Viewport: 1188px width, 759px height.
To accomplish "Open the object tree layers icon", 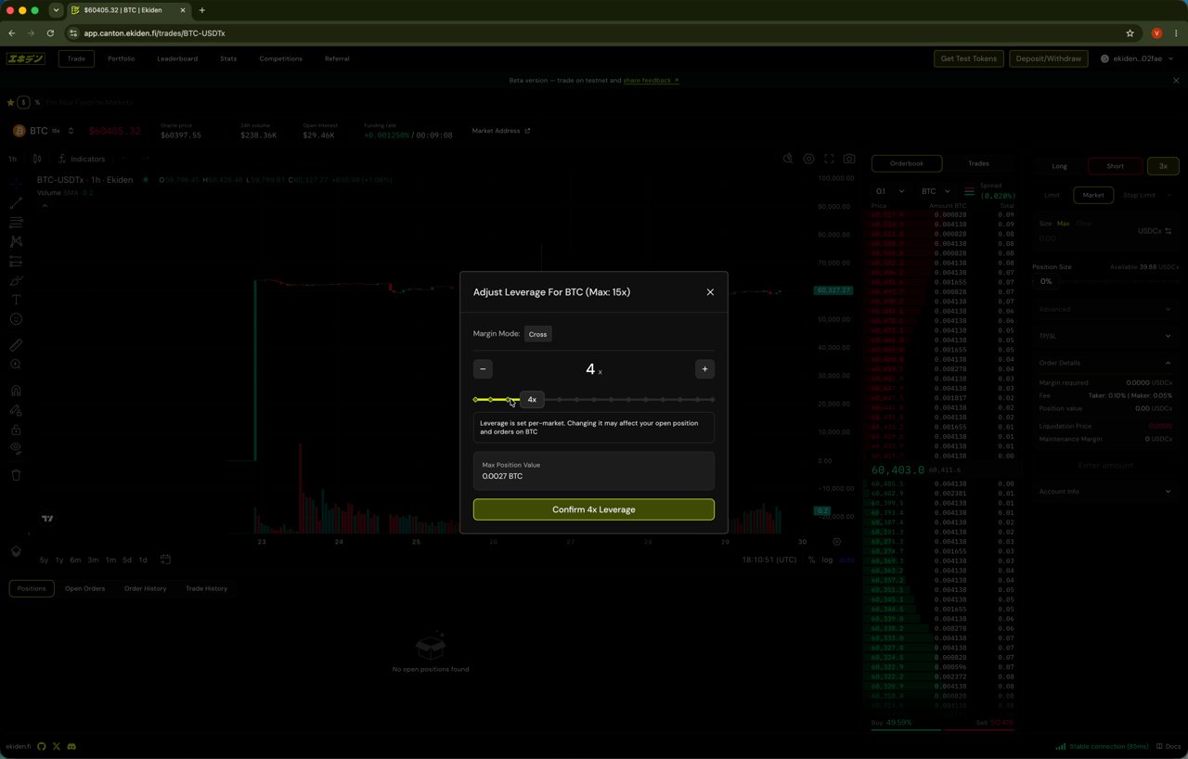I will pos(16,550).
